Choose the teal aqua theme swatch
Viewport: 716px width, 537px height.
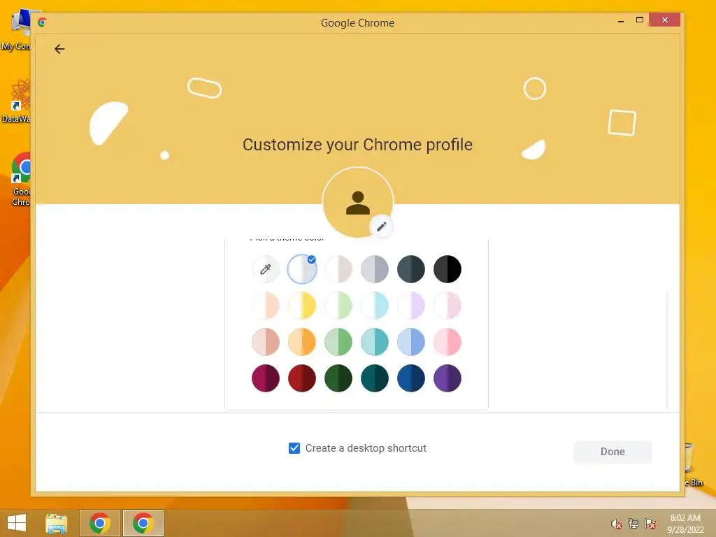375,341
